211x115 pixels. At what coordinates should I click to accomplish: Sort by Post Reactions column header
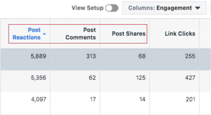pyautogui.click(x=27, y=33)
